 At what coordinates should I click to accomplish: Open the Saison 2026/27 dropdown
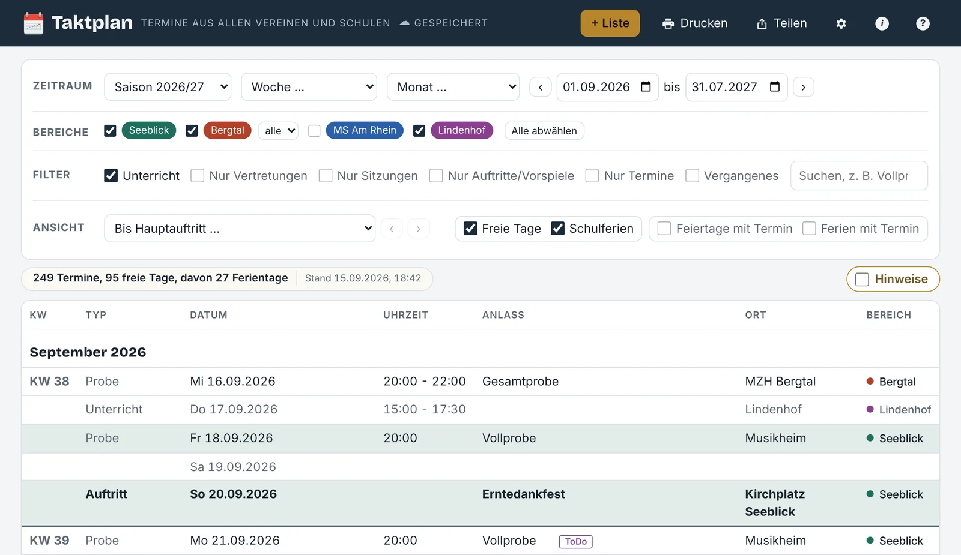pyautogui.click(x=168, y=87)
